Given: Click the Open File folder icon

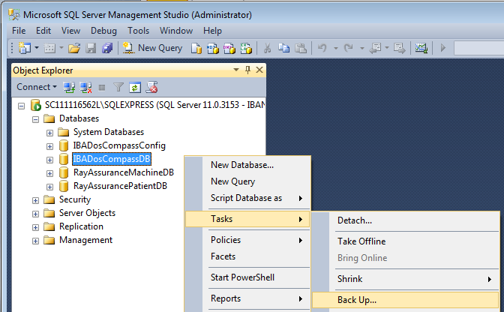Looking at the screenshot, I should [73, 48].
